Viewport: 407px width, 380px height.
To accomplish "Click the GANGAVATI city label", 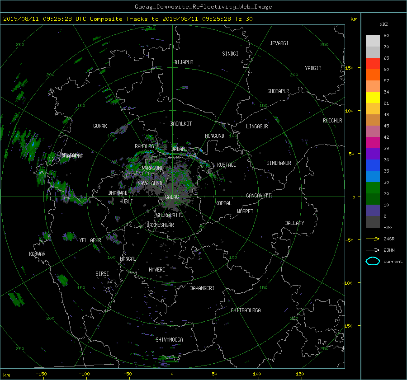I will coord(258,196).
